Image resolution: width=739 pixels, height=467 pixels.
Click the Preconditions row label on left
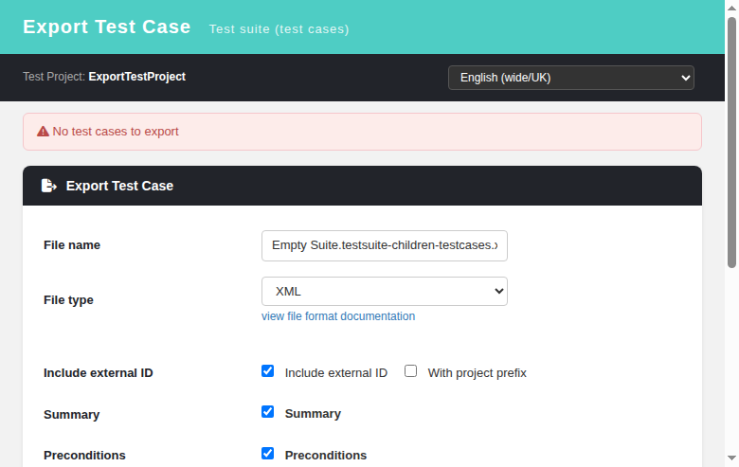84,456
